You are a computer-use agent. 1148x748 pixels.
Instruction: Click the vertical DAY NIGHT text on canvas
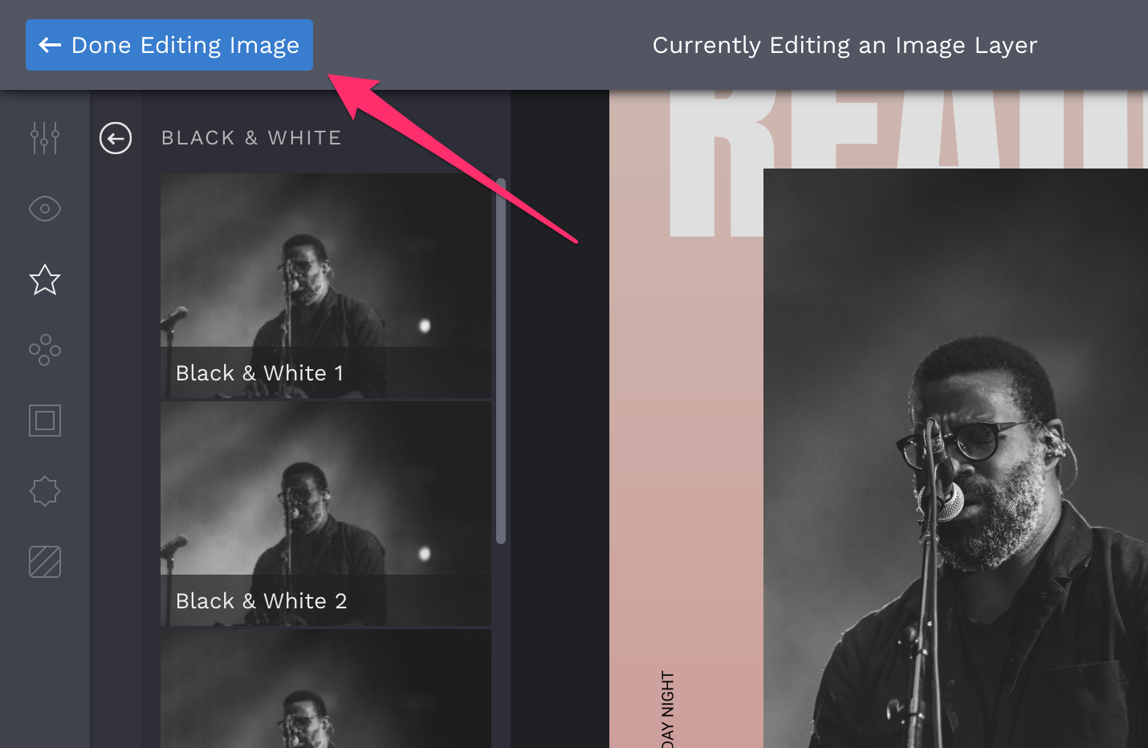pyautogui.click(x=668, y=709)
